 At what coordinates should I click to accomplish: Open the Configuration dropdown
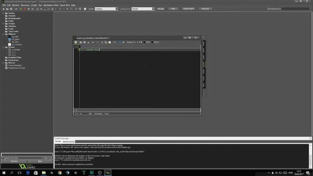153,9
